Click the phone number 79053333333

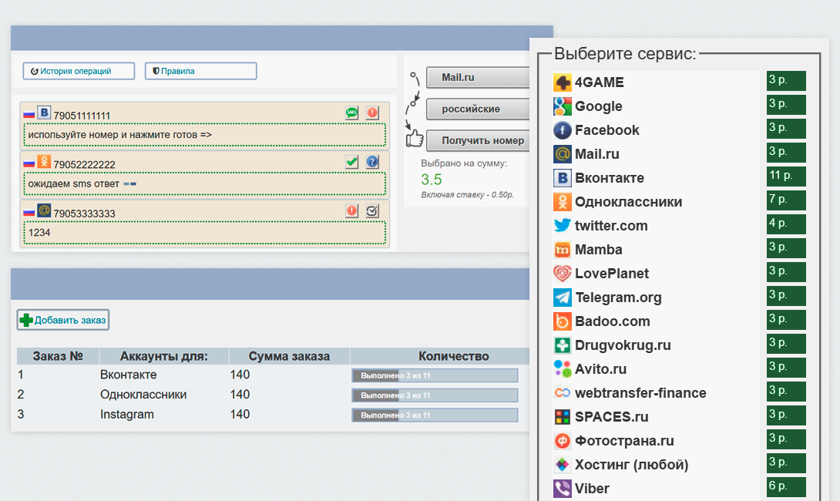84,214
